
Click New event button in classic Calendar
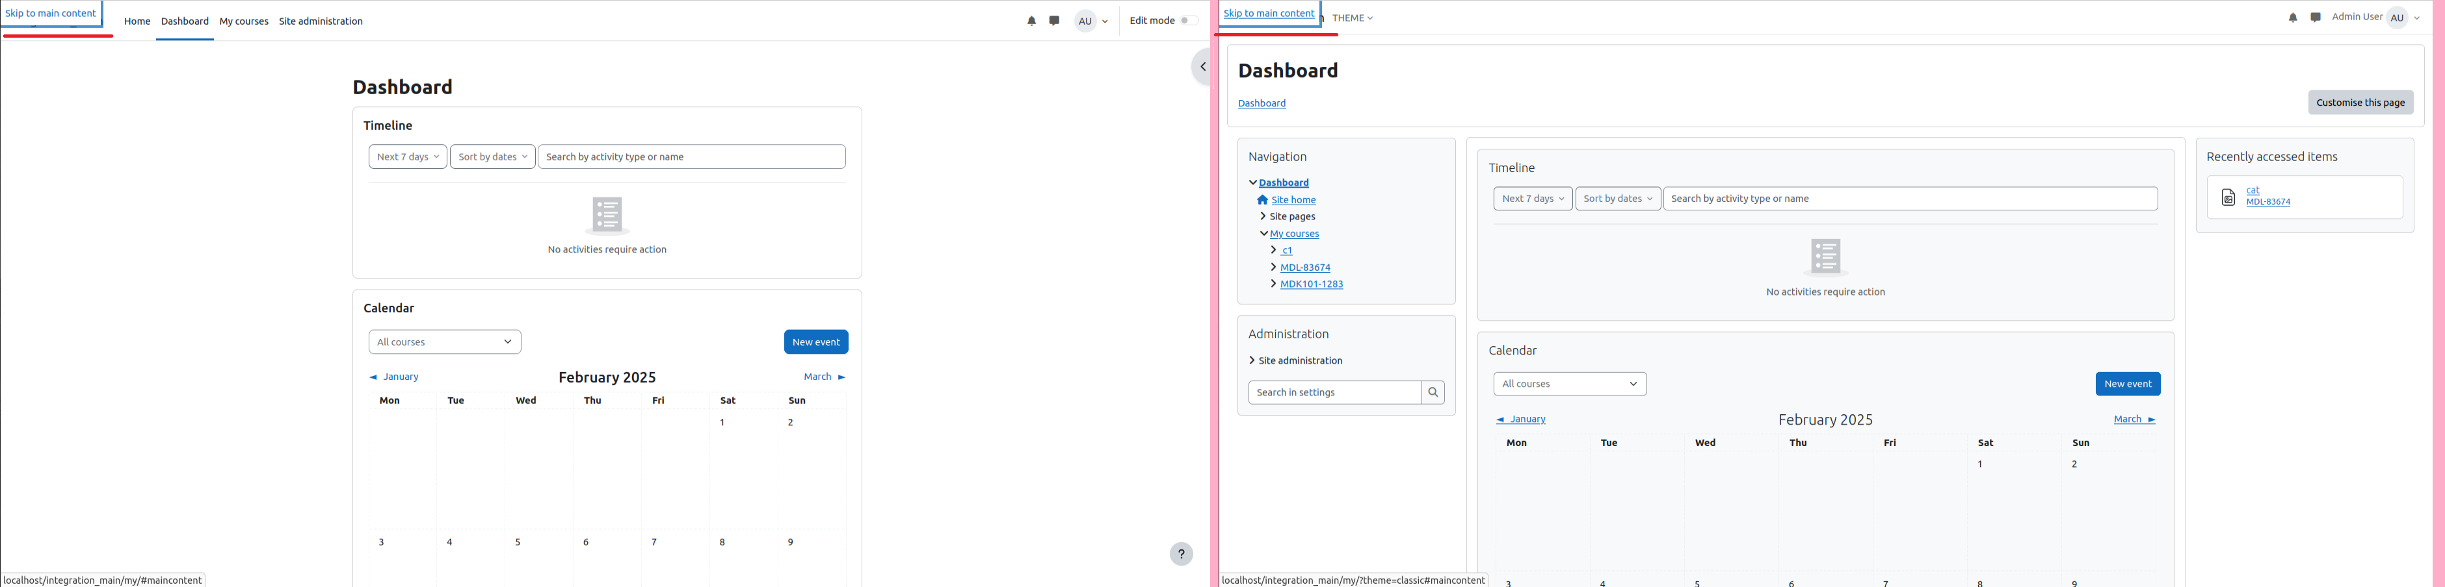[2128, 384]
